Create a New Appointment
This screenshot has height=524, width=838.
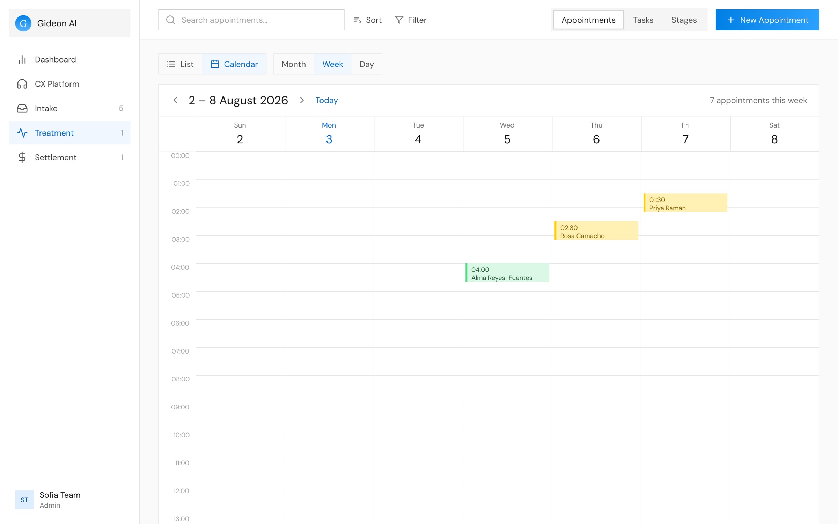[x=767, y=20]
